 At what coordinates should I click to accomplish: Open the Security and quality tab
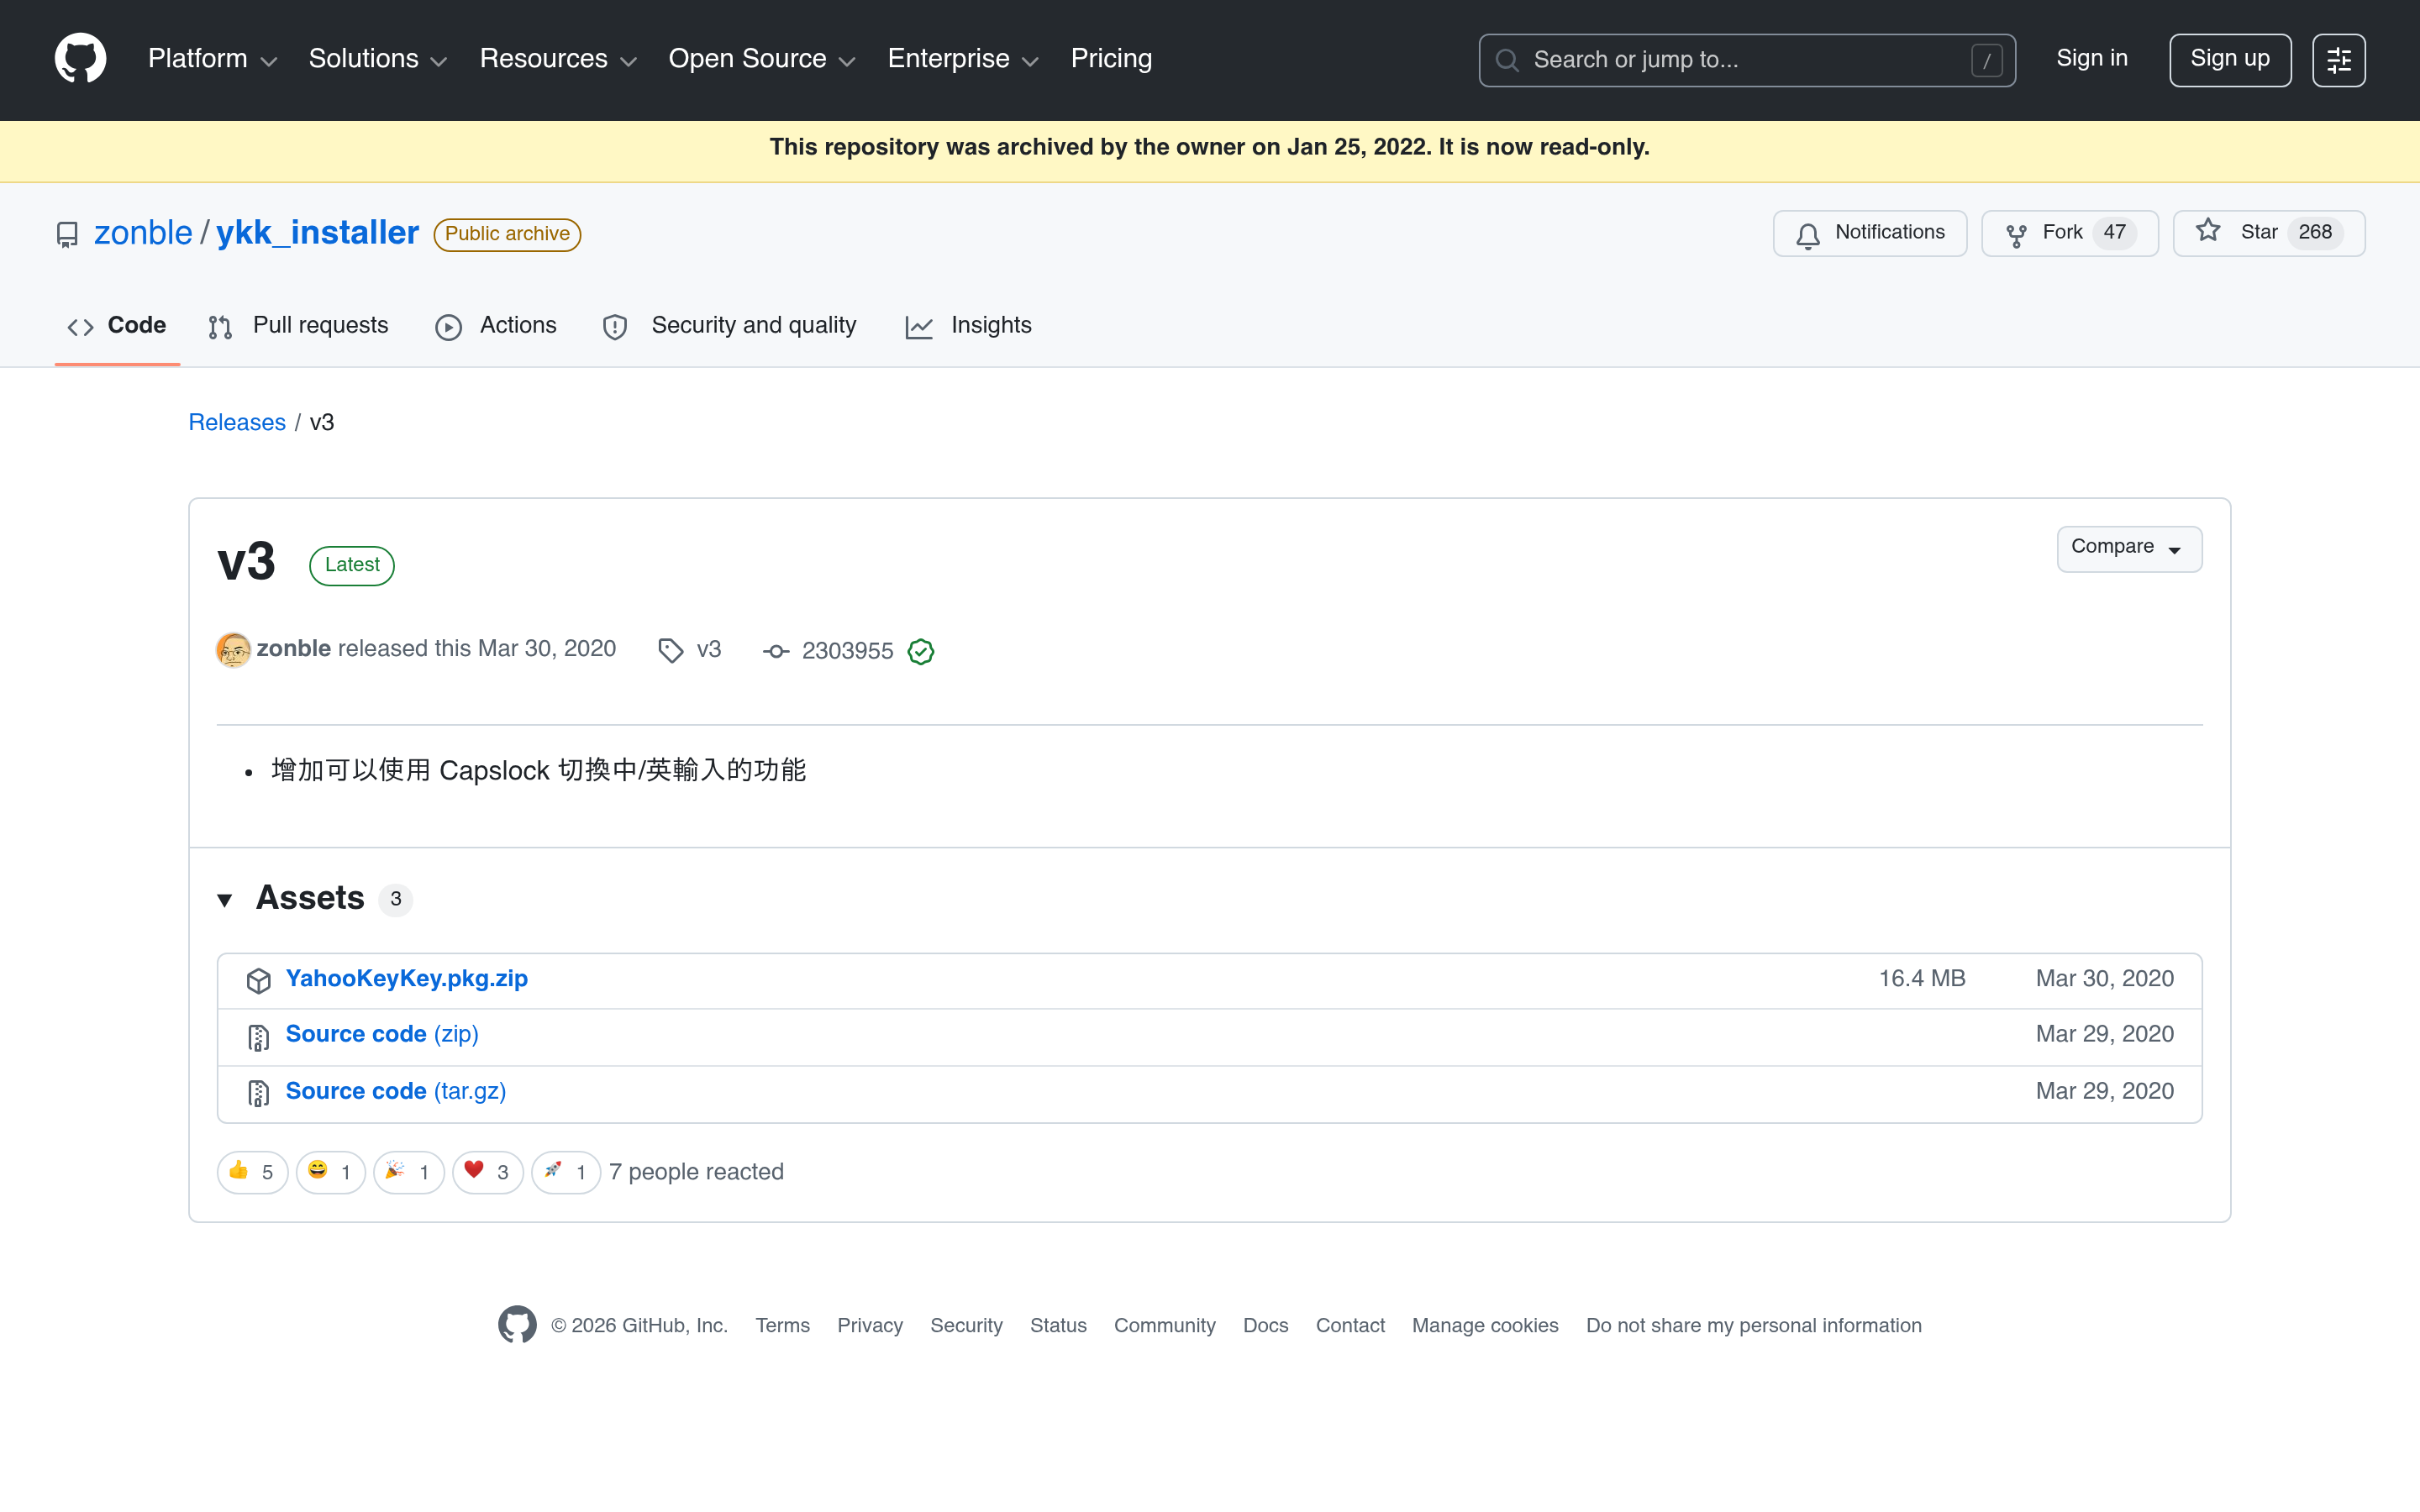pos(729,326)
